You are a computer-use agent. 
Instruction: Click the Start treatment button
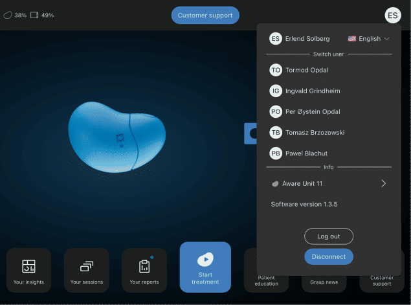pyautogui.click(x=205, y=267)
